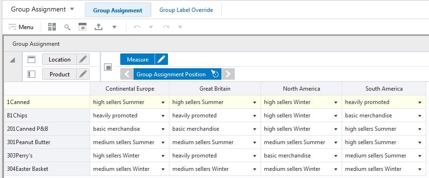Viewport: 429px width, 178px height.
Task: Open 301Peanut Butter North America dropdown
Action: click(x=335, y=143)
